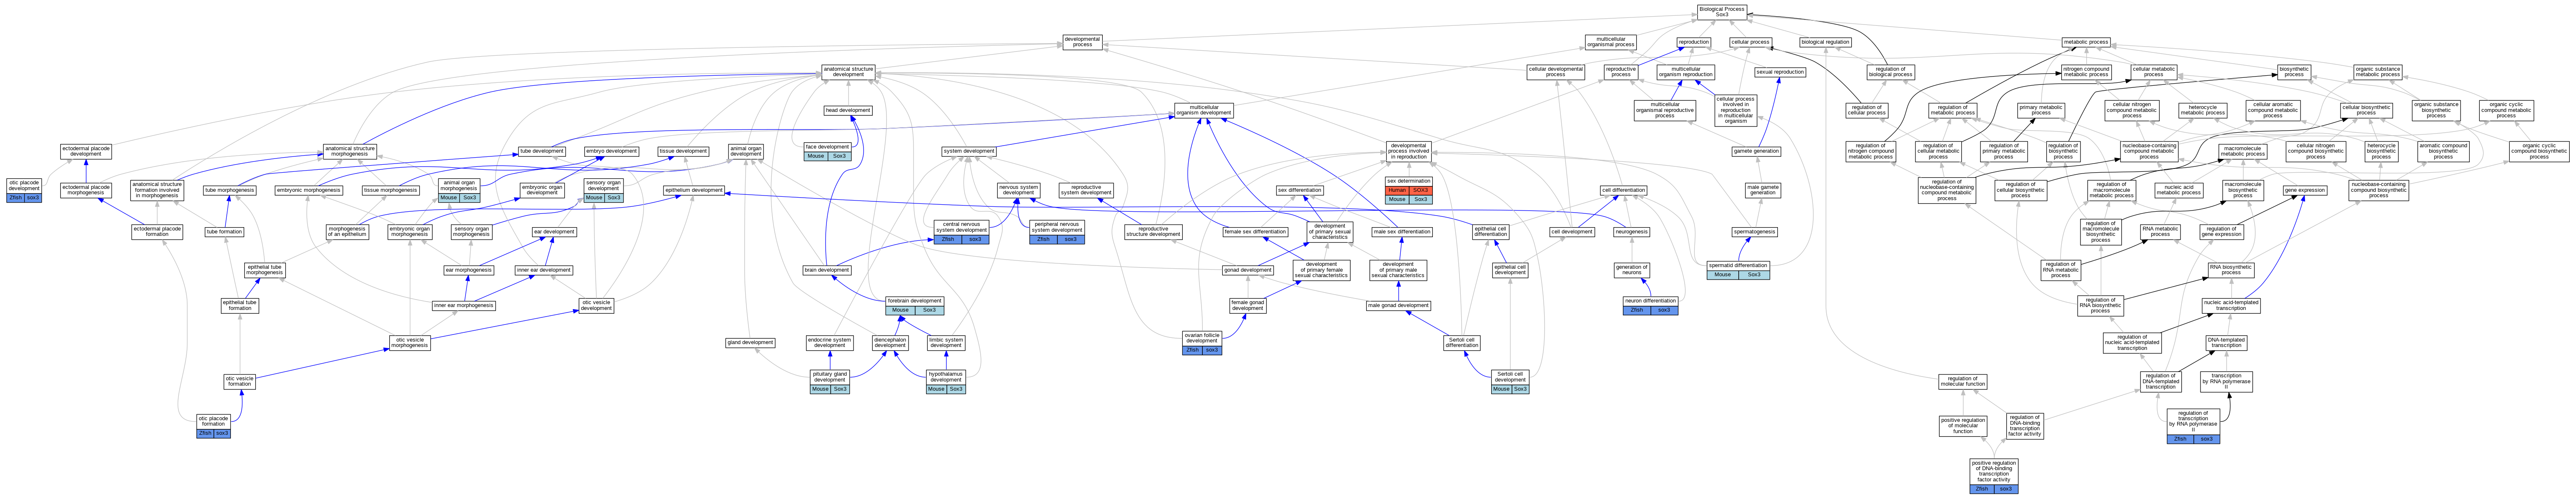2576x498 pixels.
Task: Select 'ectodermal placode formation' node
Action: point(157,232)
